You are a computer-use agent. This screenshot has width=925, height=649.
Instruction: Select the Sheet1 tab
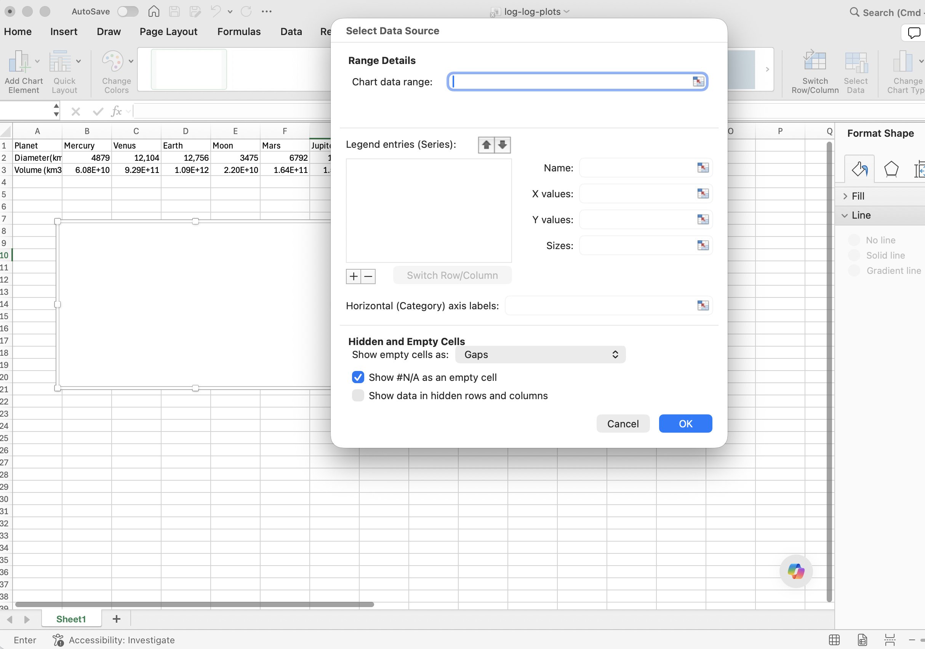coord(71,619)
